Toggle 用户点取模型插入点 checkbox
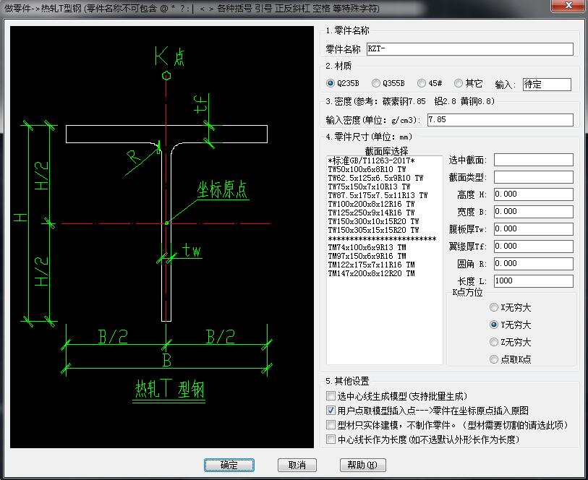The width and height of the screenshot is (588, 480). [331, 411]
